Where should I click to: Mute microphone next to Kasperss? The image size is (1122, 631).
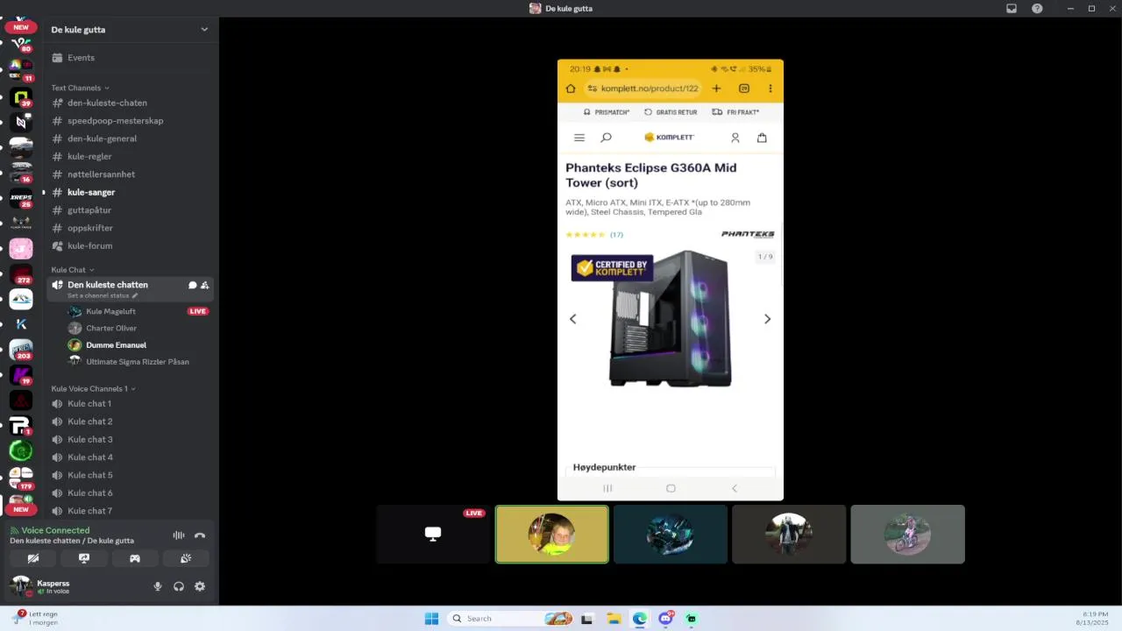pyautogui.click(x=158, y=586)
